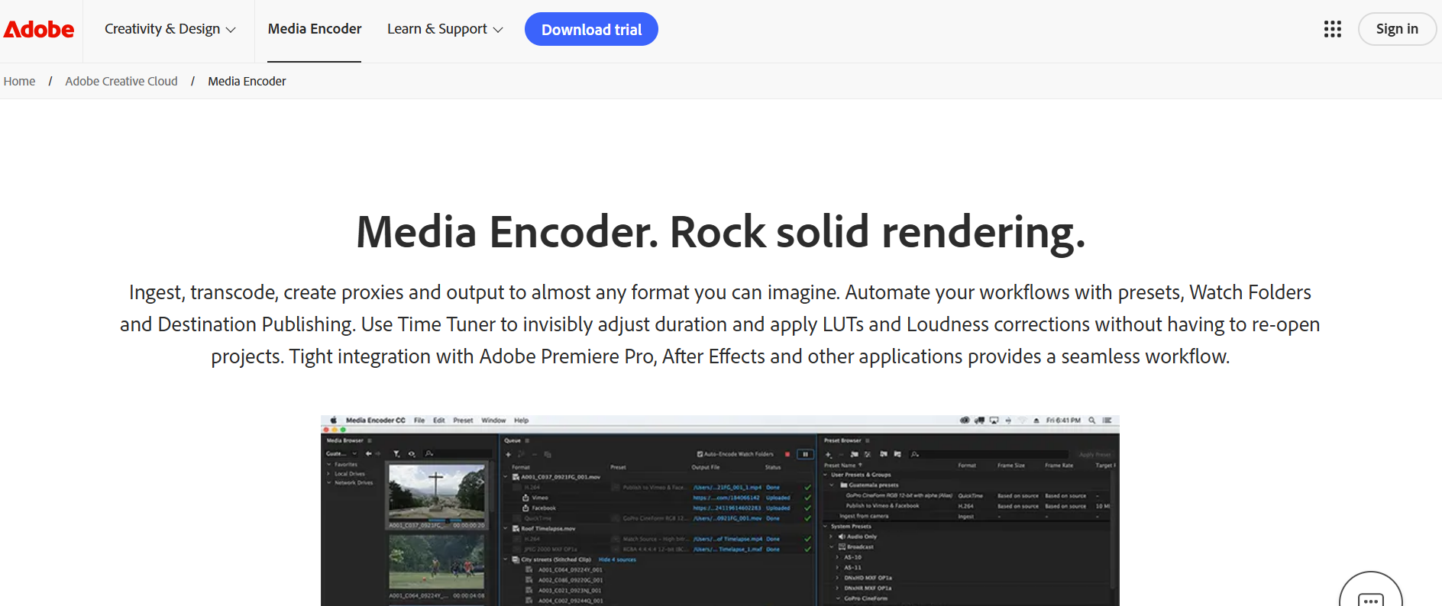Click the Hide 4 sources link
1442x606 pixels.
pyautogui.click(x=617, y=559)
